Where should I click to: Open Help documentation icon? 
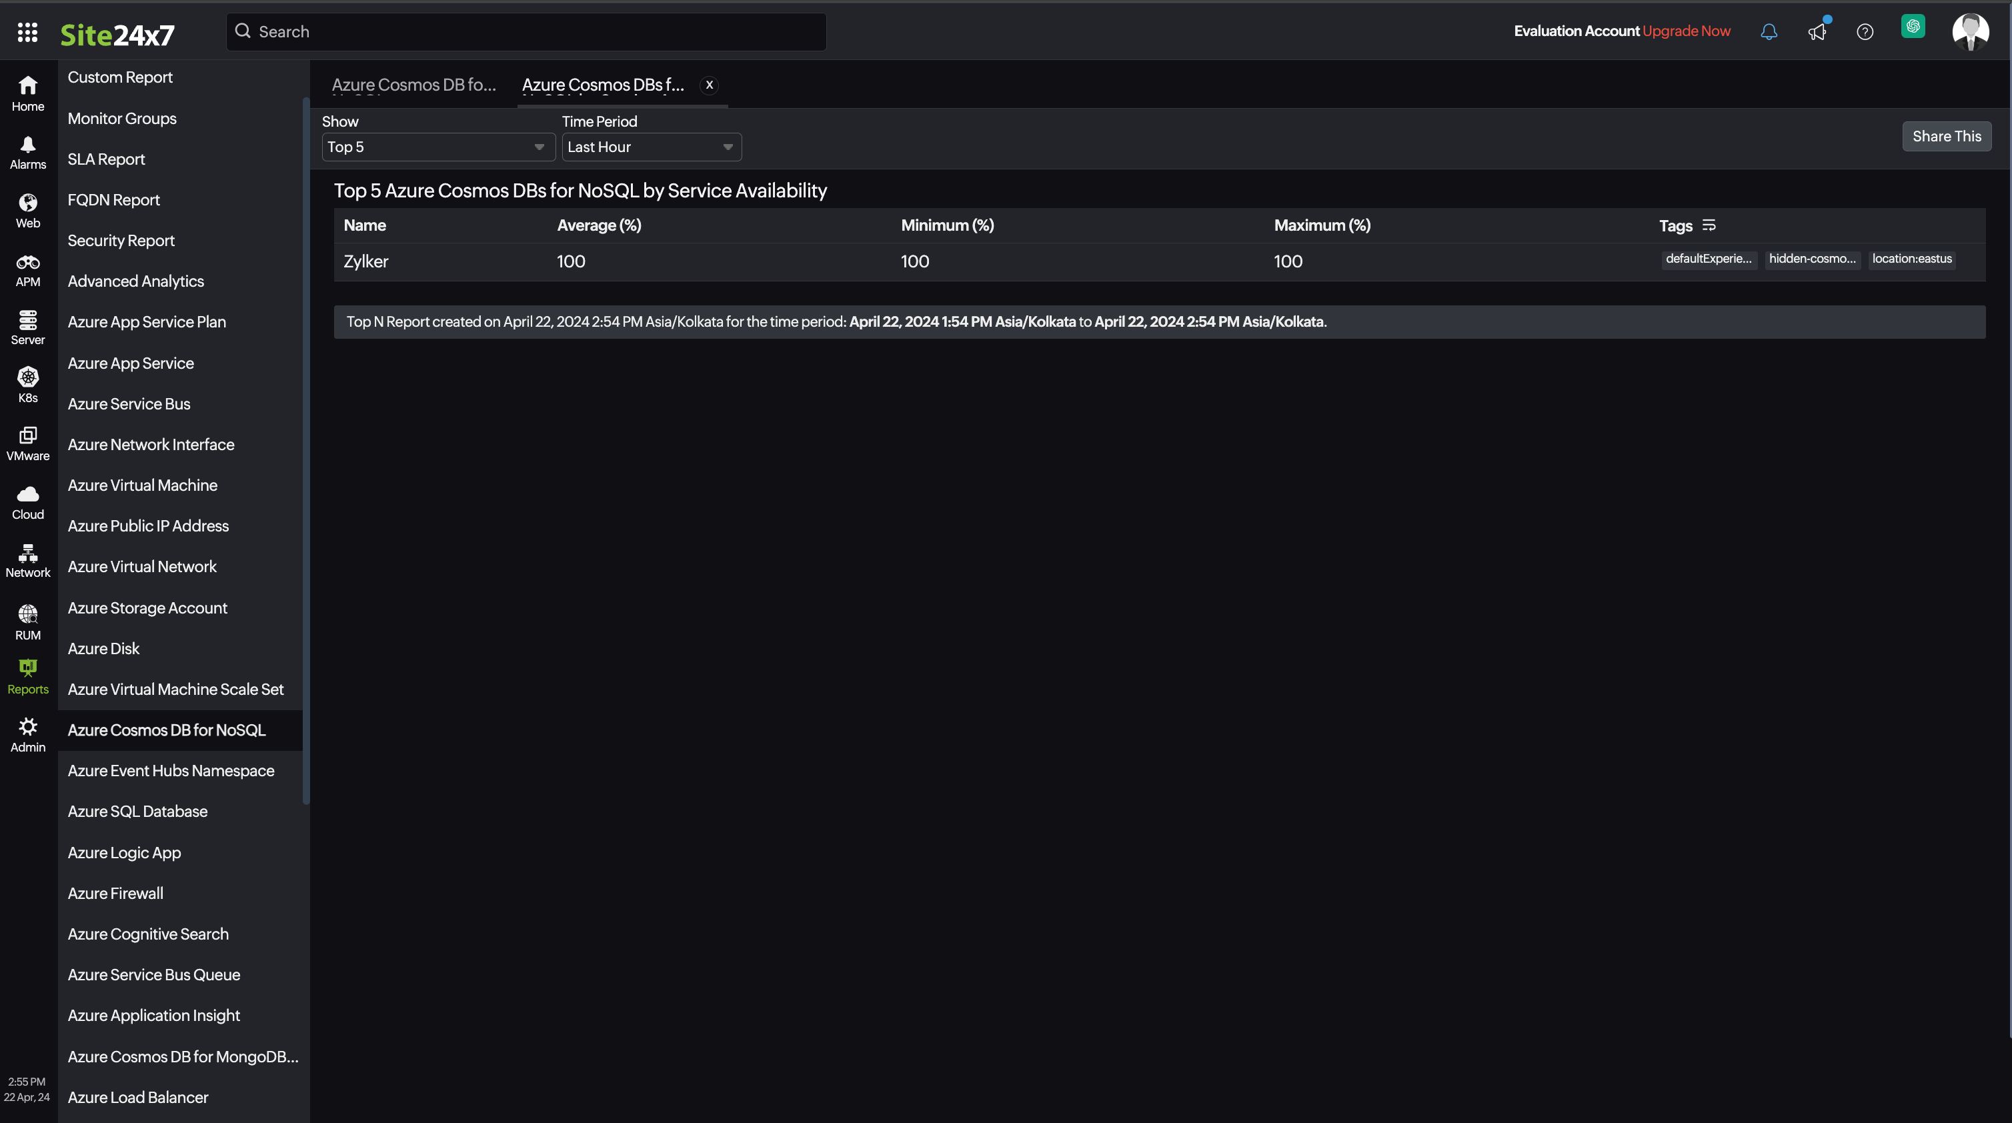[1864, 31]
